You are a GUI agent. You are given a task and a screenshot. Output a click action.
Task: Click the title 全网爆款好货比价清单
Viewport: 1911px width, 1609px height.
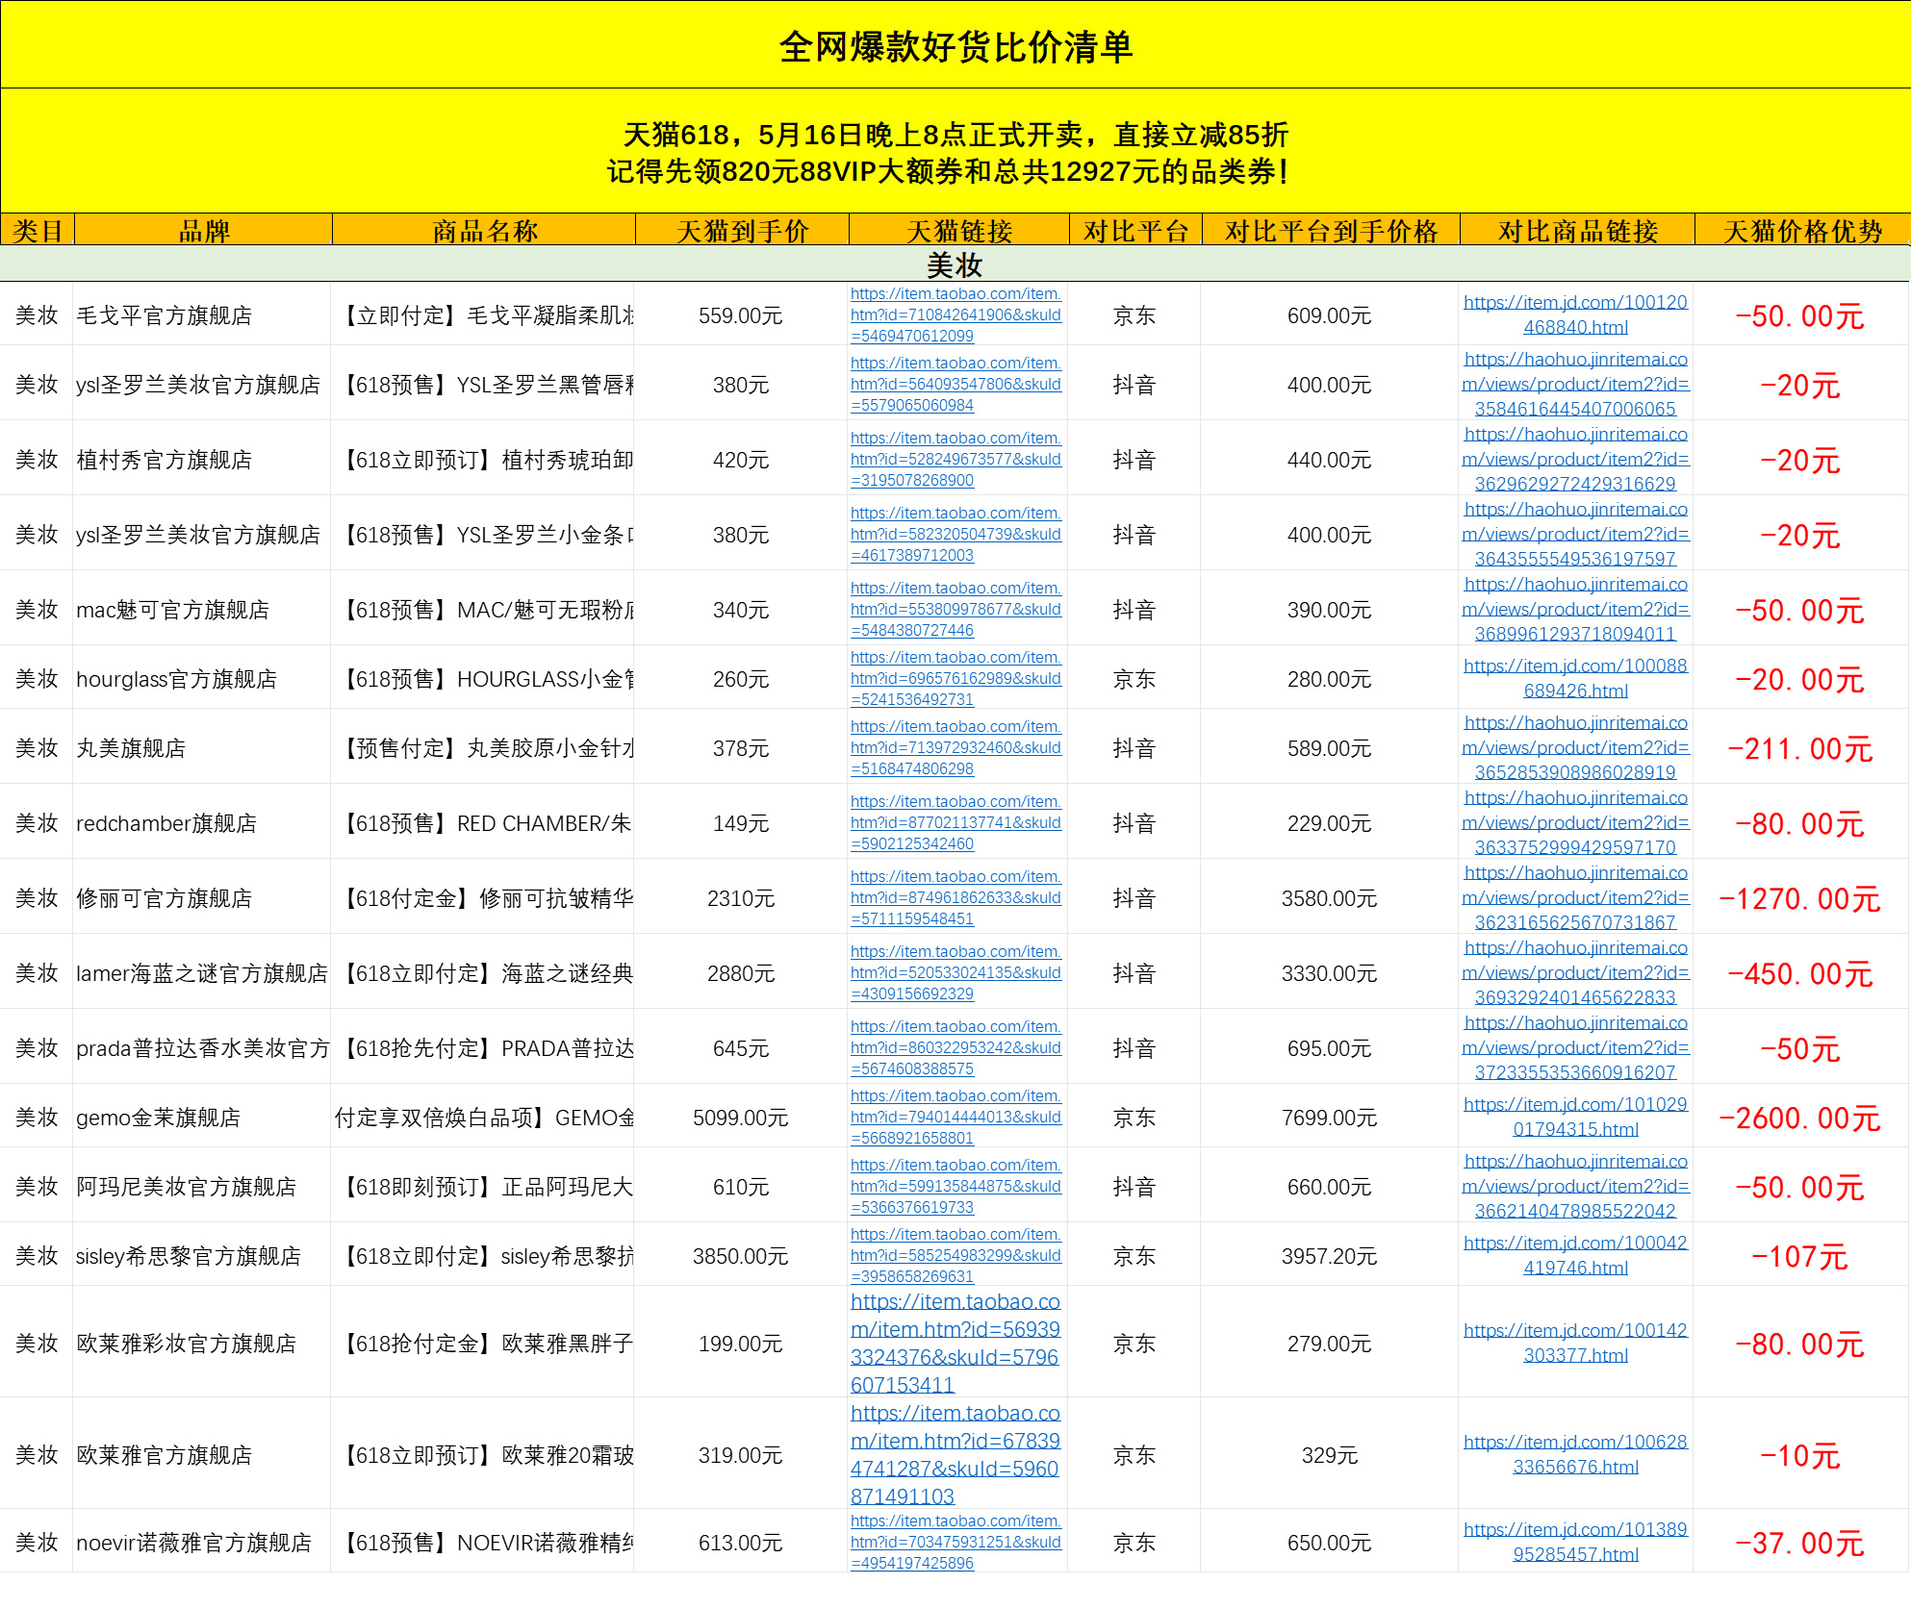point(955,46)
